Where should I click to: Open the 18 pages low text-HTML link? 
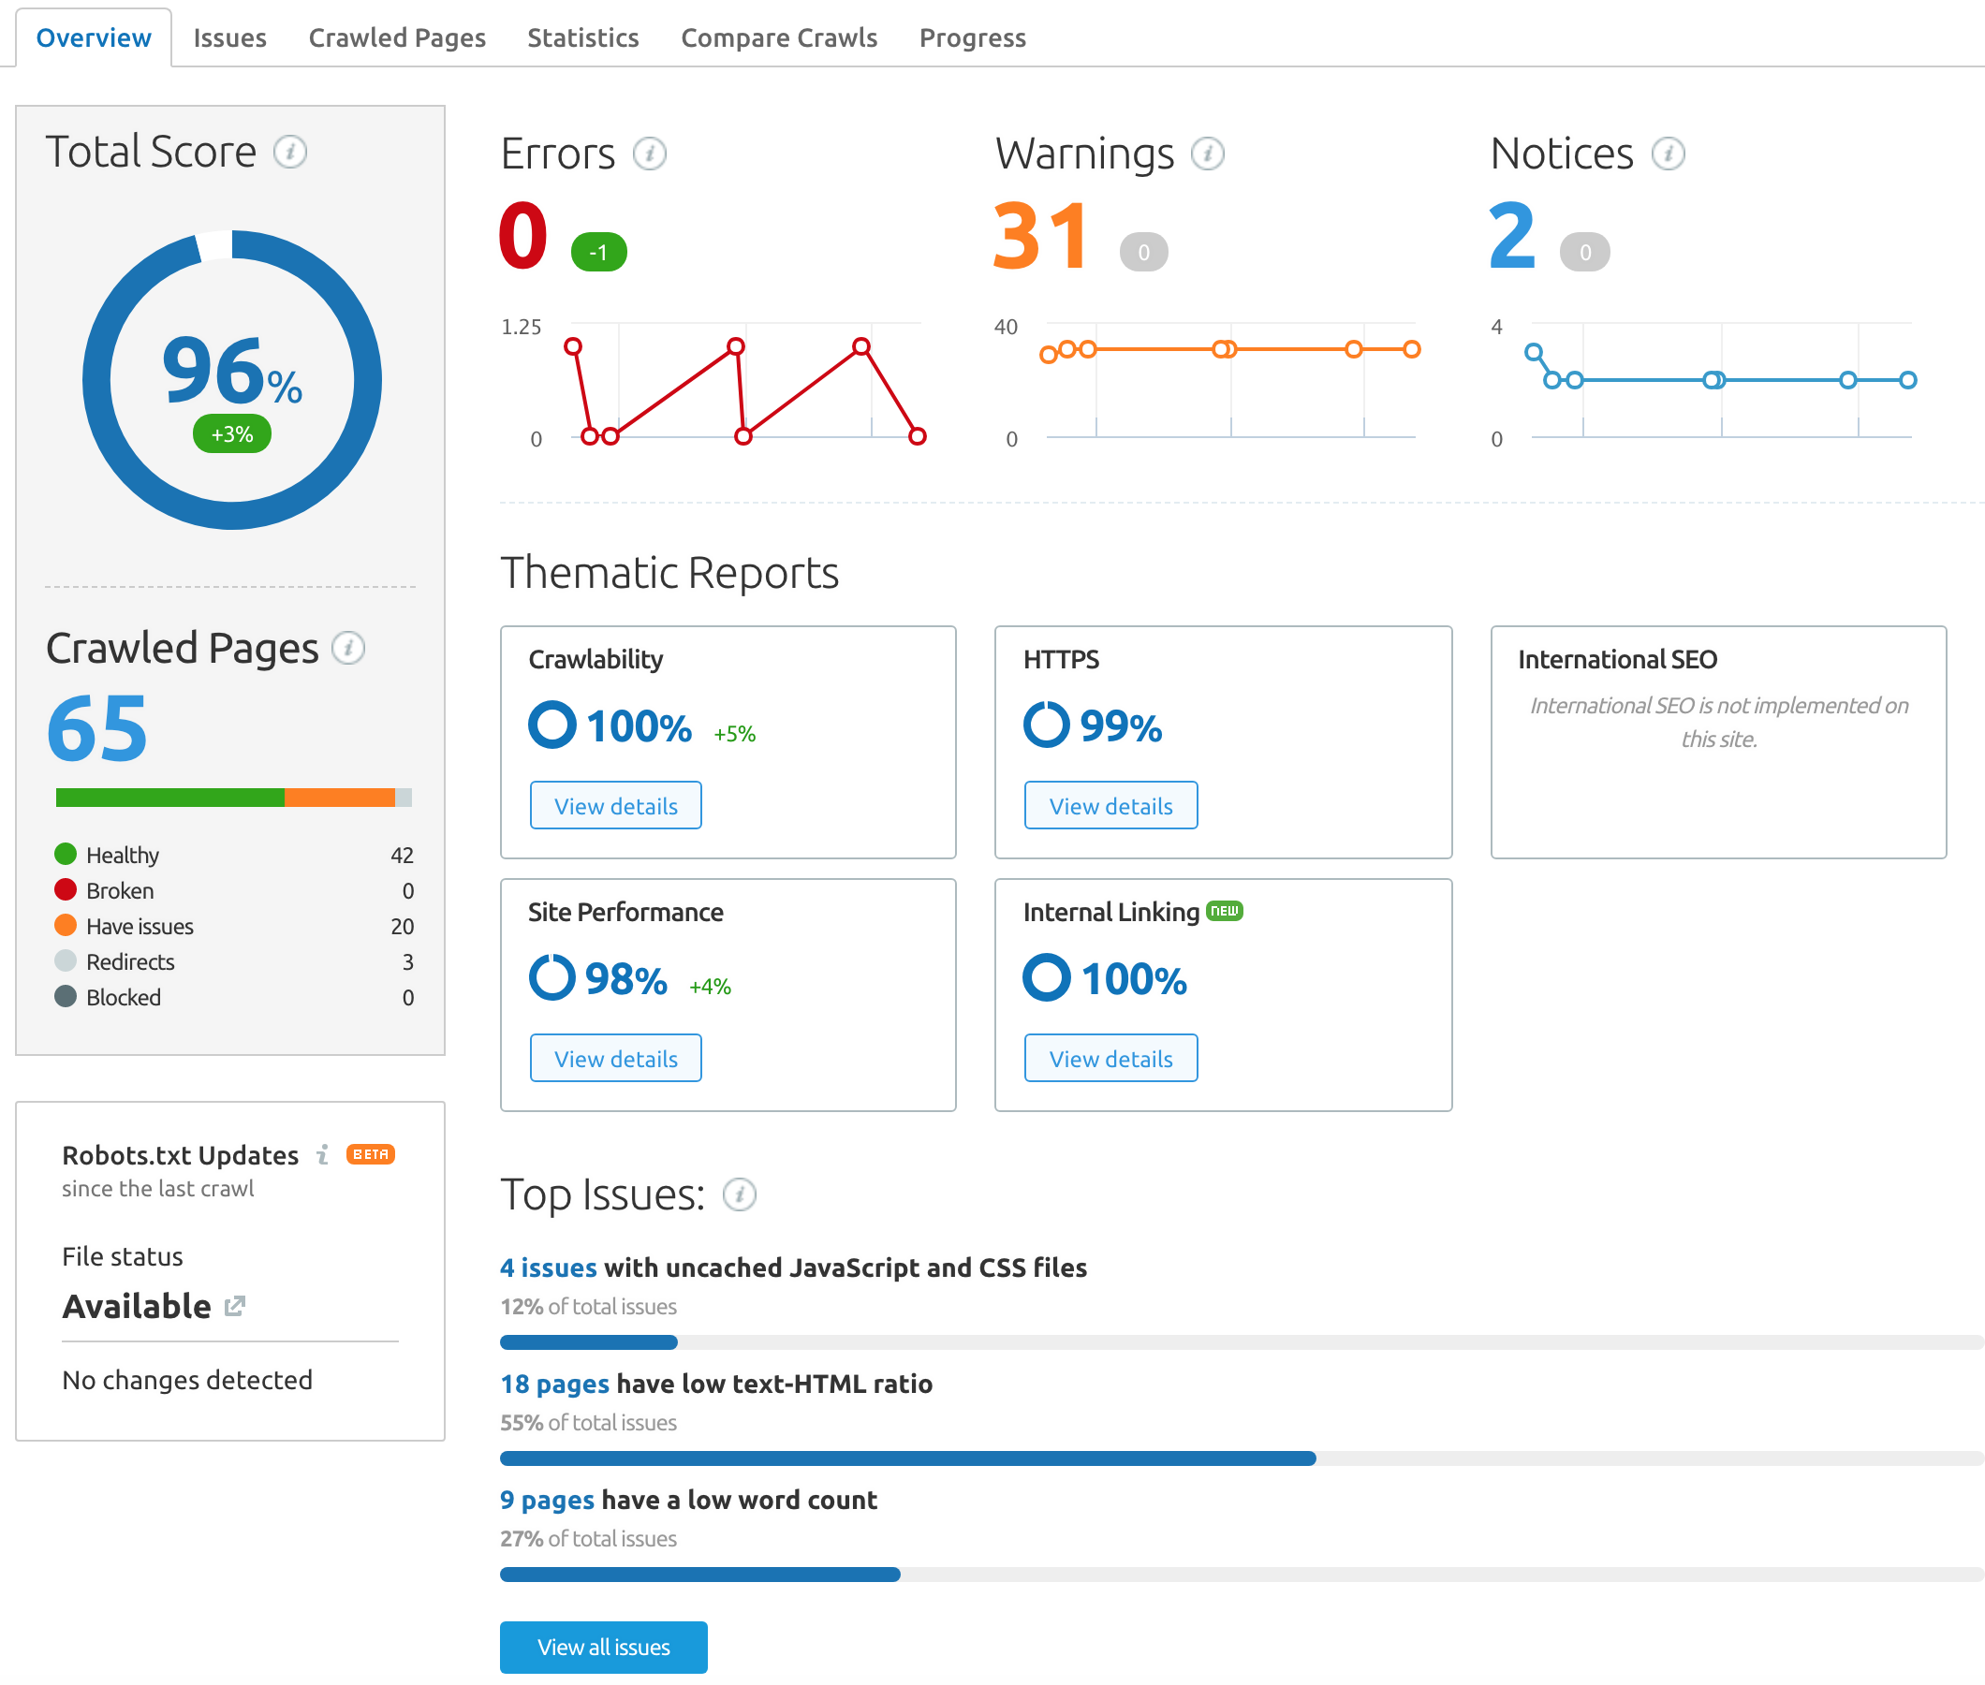(x=554, y=1385)
